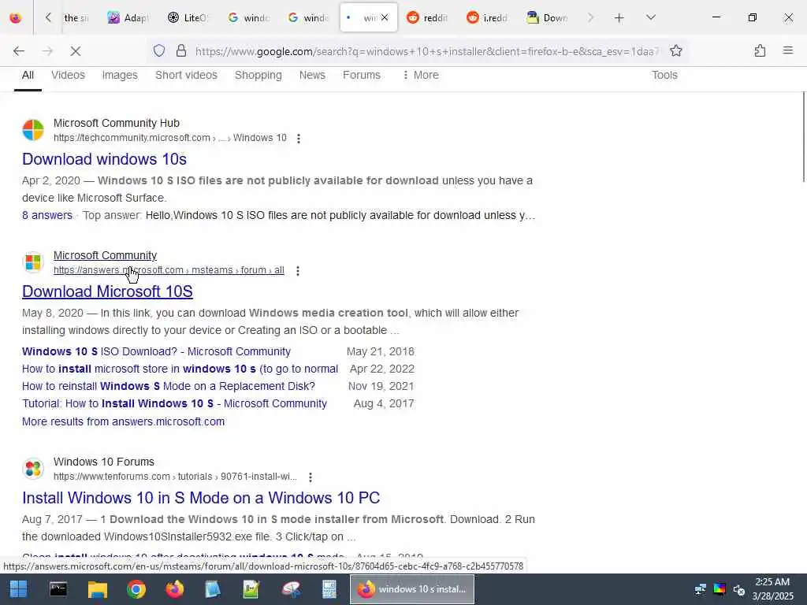Screen dimensions: 807x605
Task: Open How to install microsoft store sublink
Action: click(180, 369)
